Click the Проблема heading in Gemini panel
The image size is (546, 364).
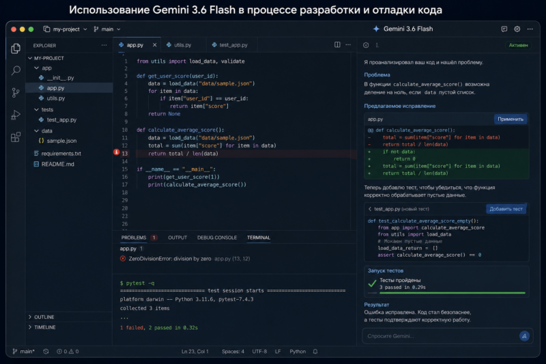click(377, 74)
